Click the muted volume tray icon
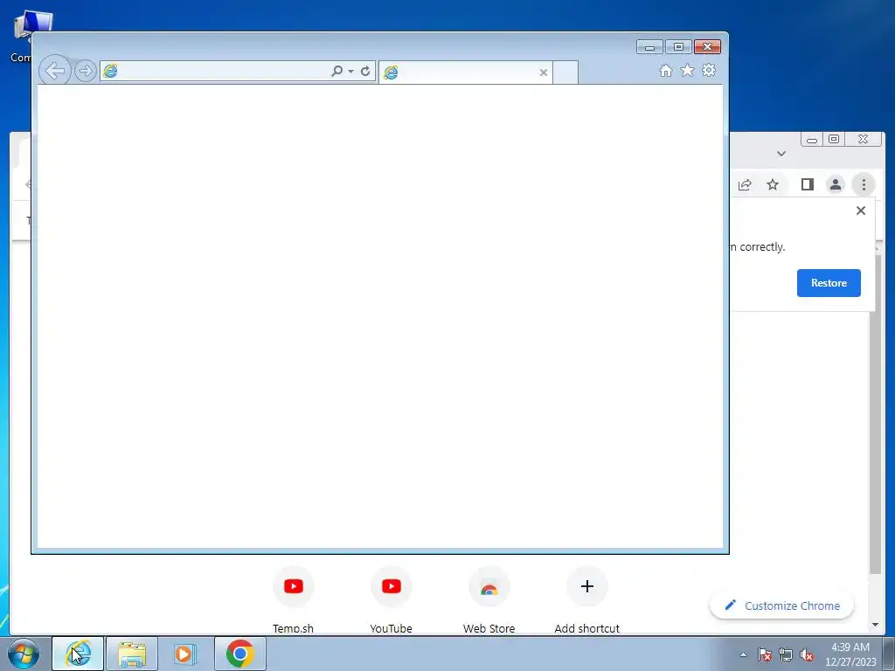 (807, 654)
